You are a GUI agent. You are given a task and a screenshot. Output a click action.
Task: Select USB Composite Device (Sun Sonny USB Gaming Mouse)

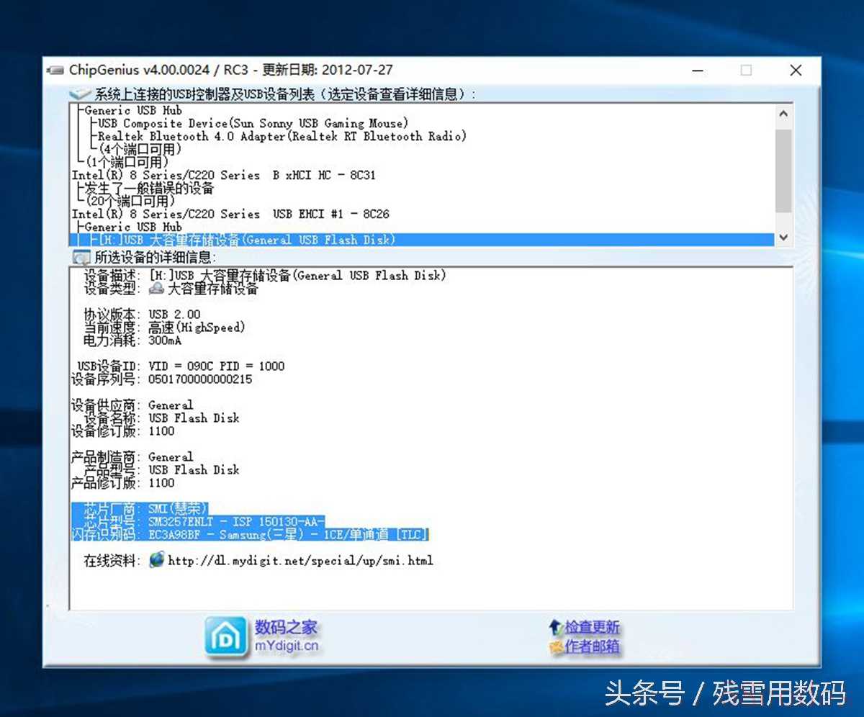pos(253,123)
